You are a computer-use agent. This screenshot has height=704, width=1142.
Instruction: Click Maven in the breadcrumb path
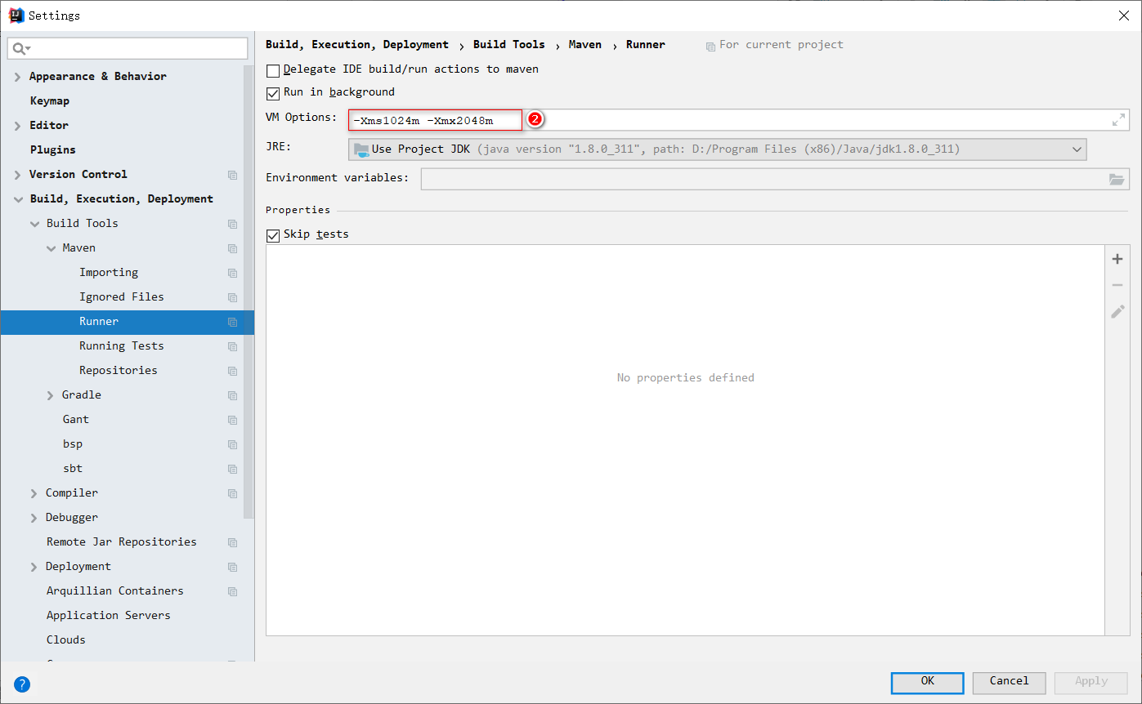(x=585, y=45)
